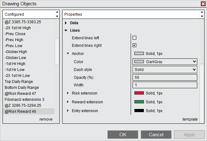
Task: Click the red Risk extension swatch
Action: [139, 93]
